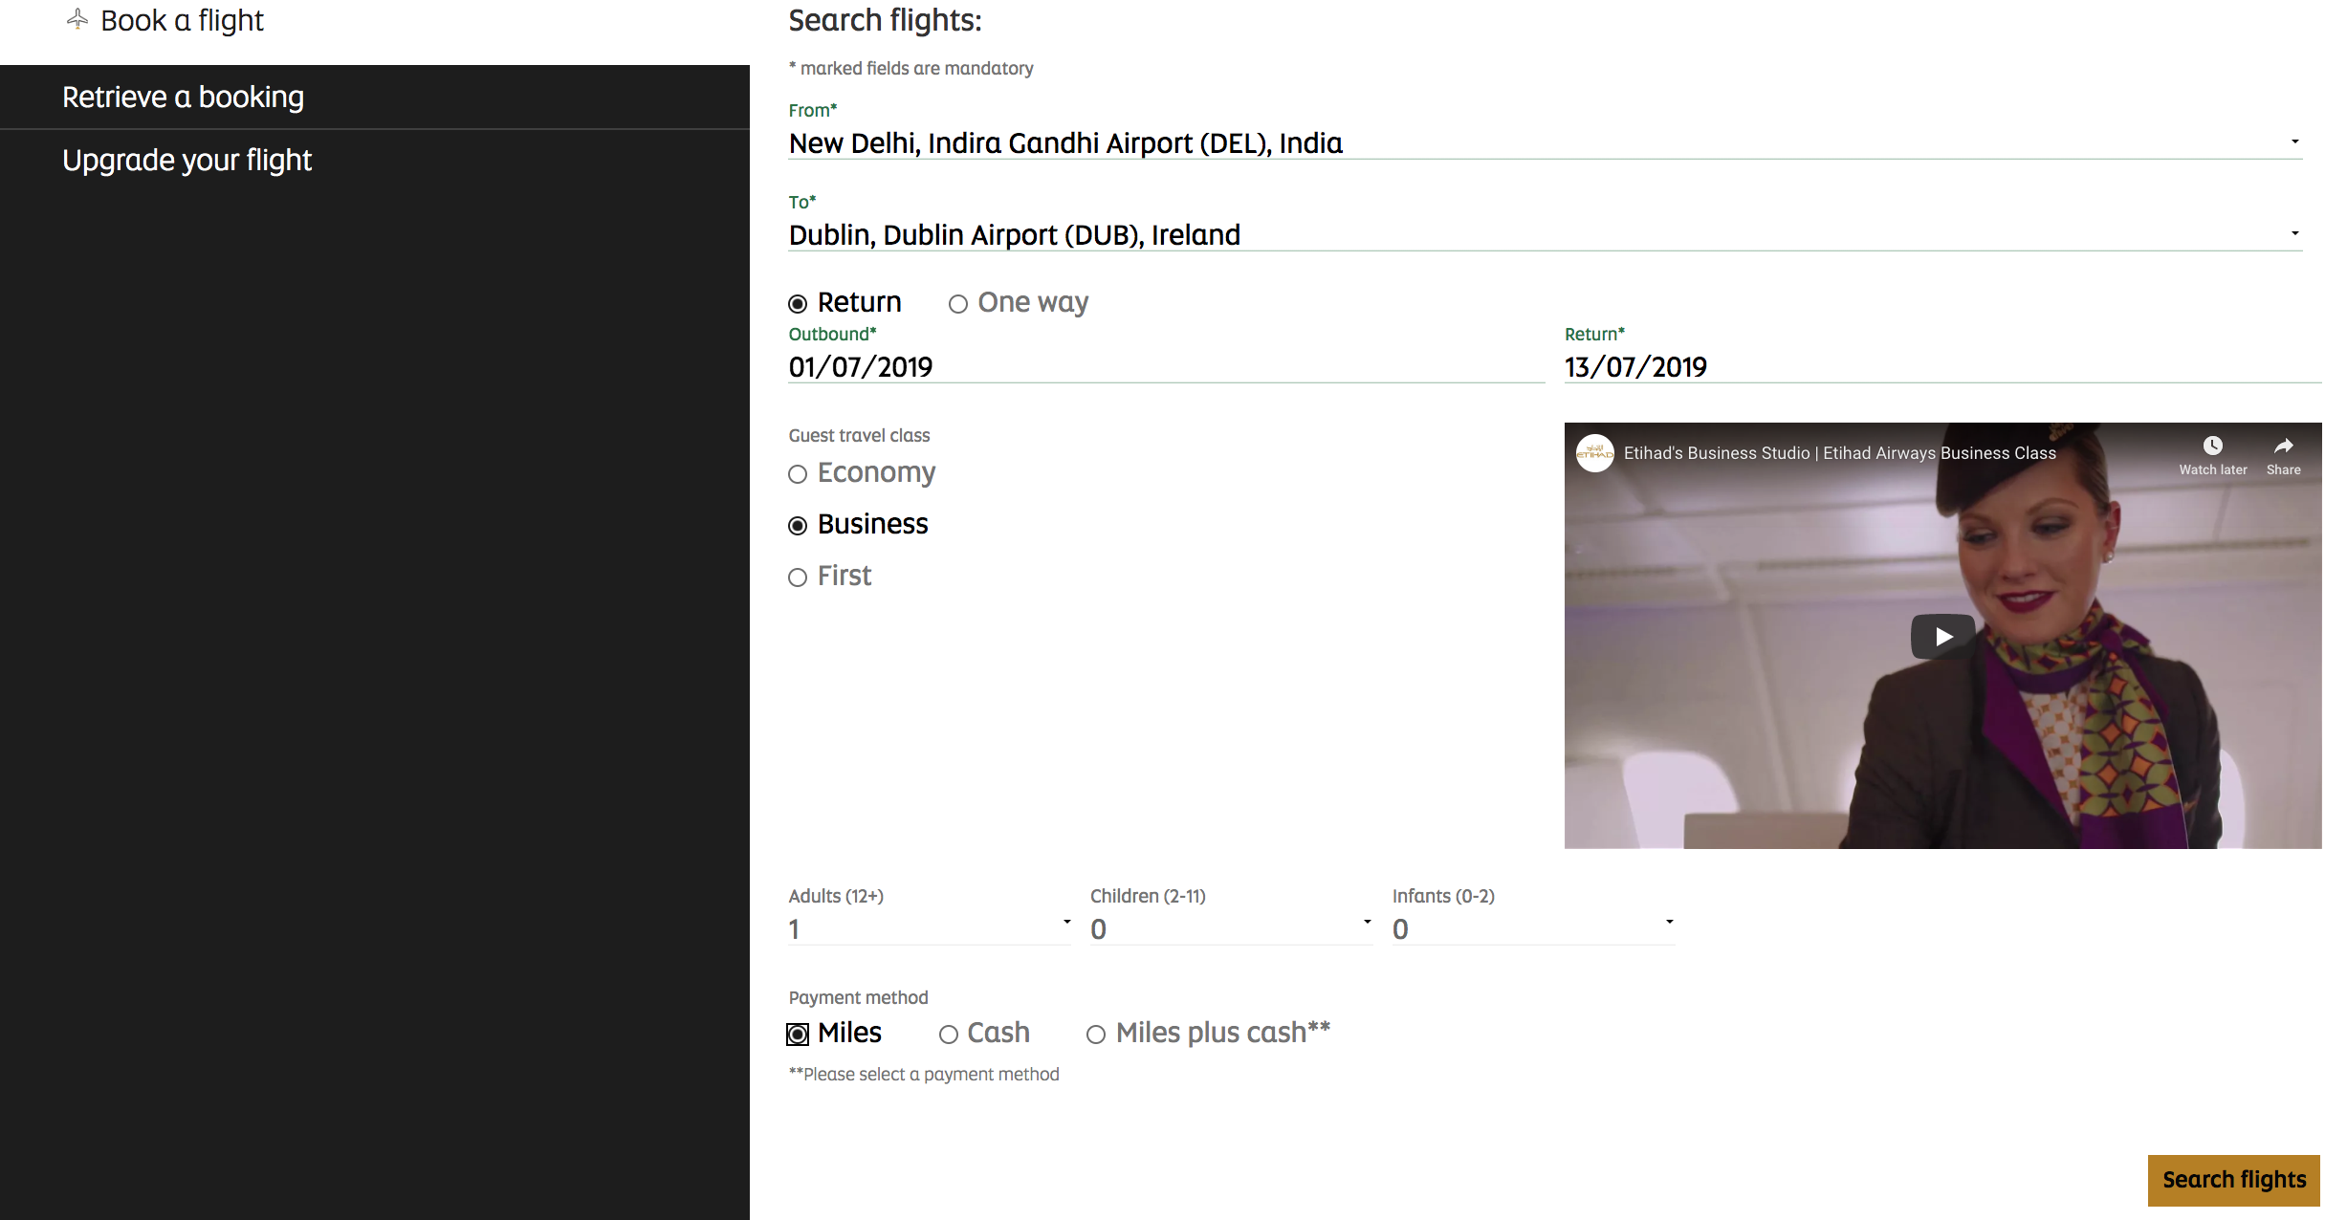
Task: Open the Adults count dropdown
Action: point(1064,924)
